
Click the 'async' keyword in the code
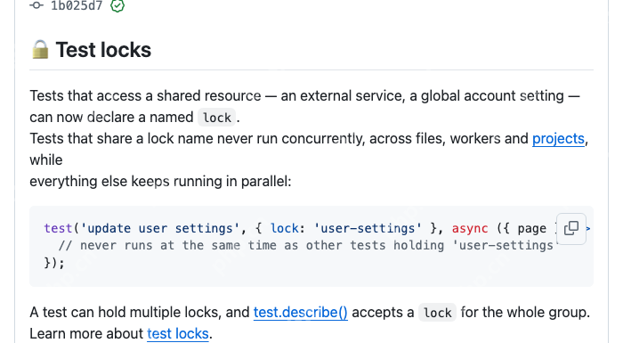coord(470,228)
